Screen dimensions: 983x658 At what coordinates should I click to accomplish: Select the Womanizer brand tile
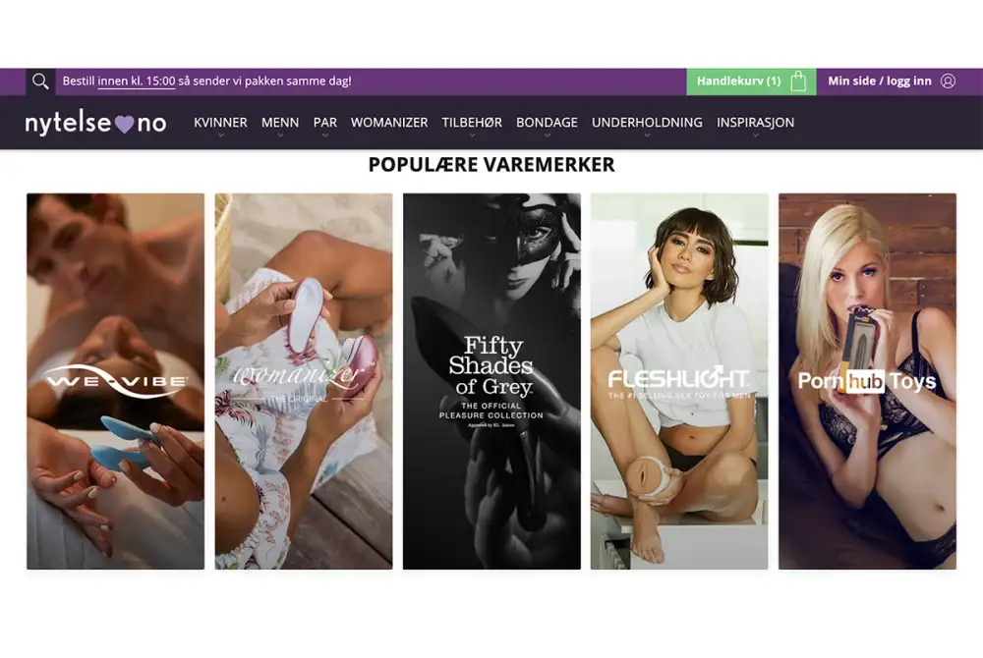coord(304,381)
